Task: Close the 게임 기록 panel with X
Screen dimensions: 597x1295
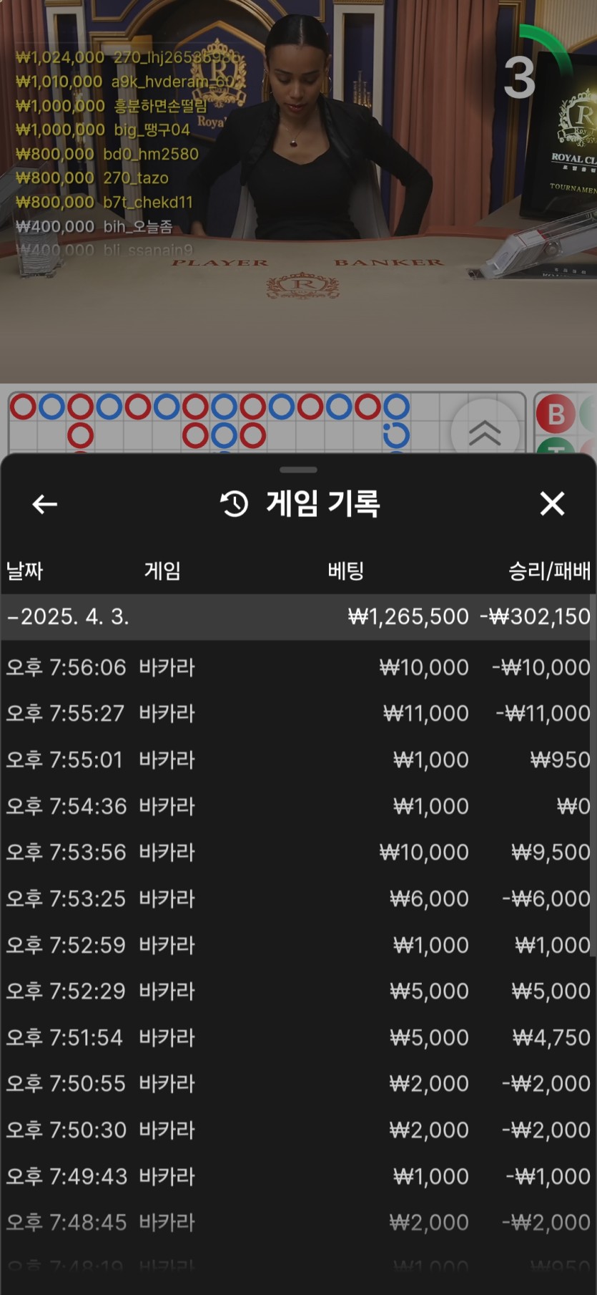Action: [x=552, y=504]
